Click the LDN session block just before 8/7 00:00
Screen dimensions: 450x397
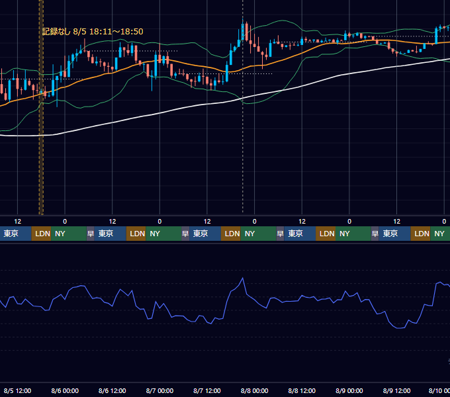pyautogui.click(x=136, y=234)
